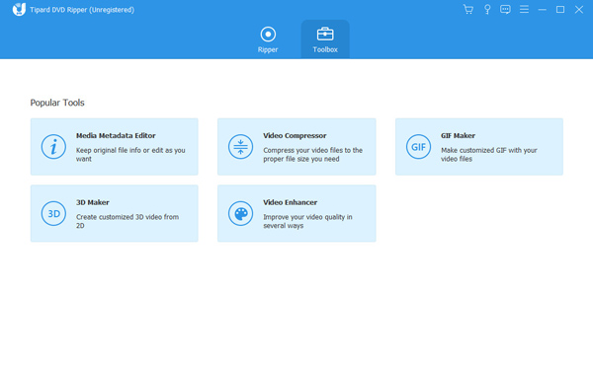Click the key register icon
This screenshot has width=593, height=365.
[487, 10]
